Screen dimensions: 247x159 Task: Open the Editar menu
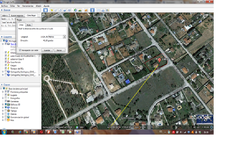(12, 6)
